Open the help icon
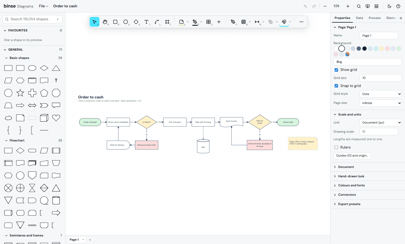This screenshot has height=244, width=405. tap(398, 6)
